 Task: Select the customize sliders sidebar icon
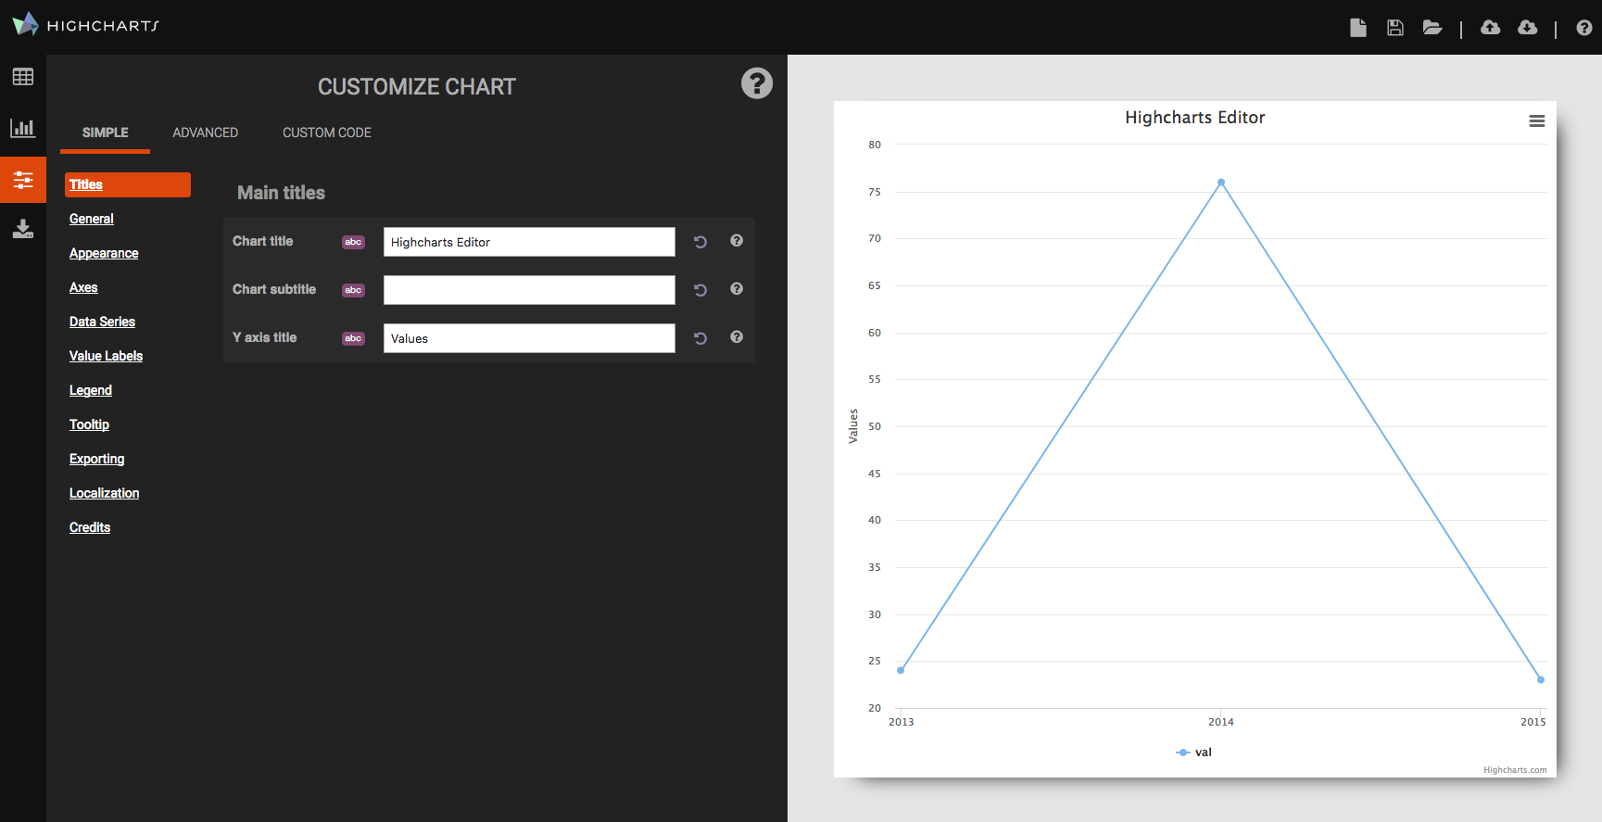(x=23, y=180)
